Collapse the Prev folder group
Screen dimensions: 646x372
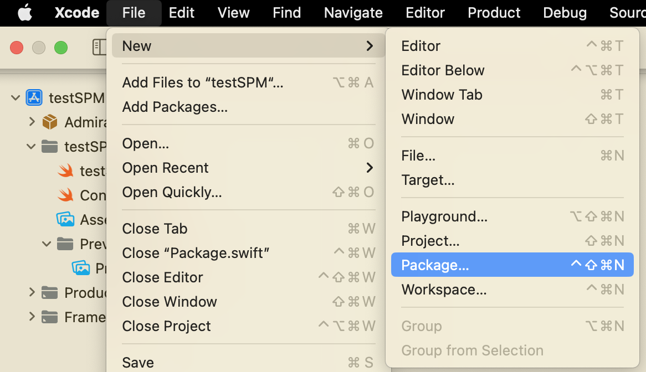click(x=47, y=244)
